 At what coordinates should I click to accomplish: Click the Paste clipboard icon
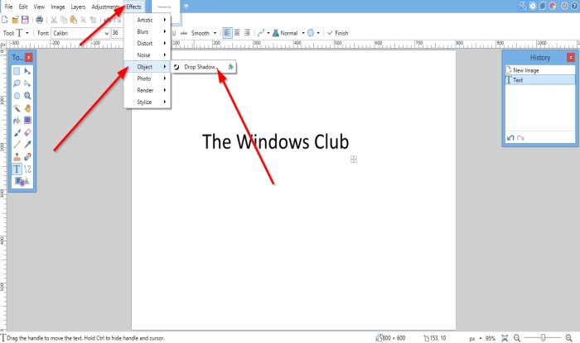[x=73, y=20]
